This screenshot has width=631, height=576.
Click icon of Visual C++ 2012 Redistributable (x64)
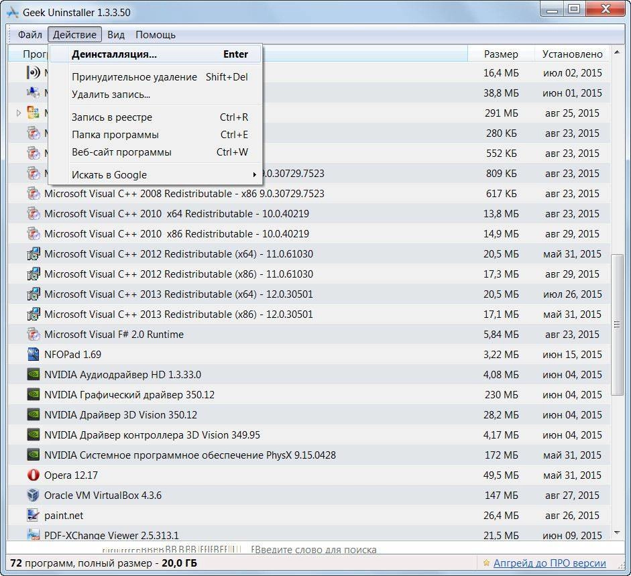coord(33,254)
